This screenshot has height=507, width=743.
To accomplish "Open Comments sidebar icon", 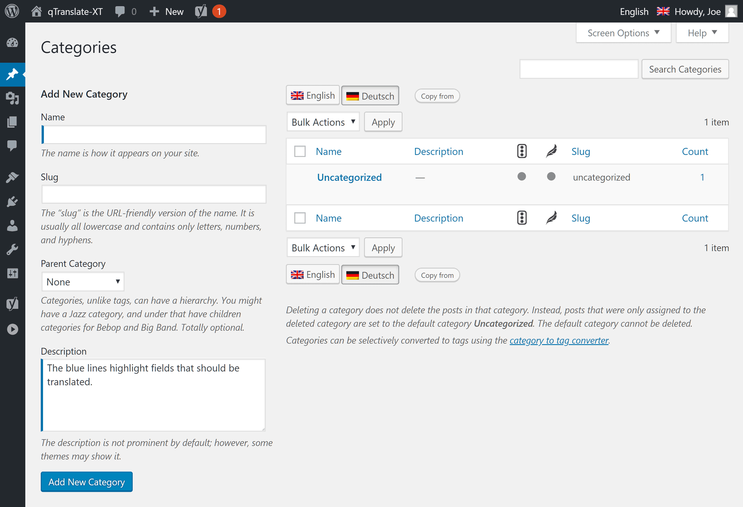I will [x=12, y=146].
